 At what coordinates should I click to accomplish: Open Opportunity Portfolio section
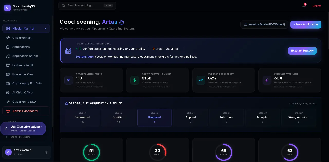(x=26, y=83)
